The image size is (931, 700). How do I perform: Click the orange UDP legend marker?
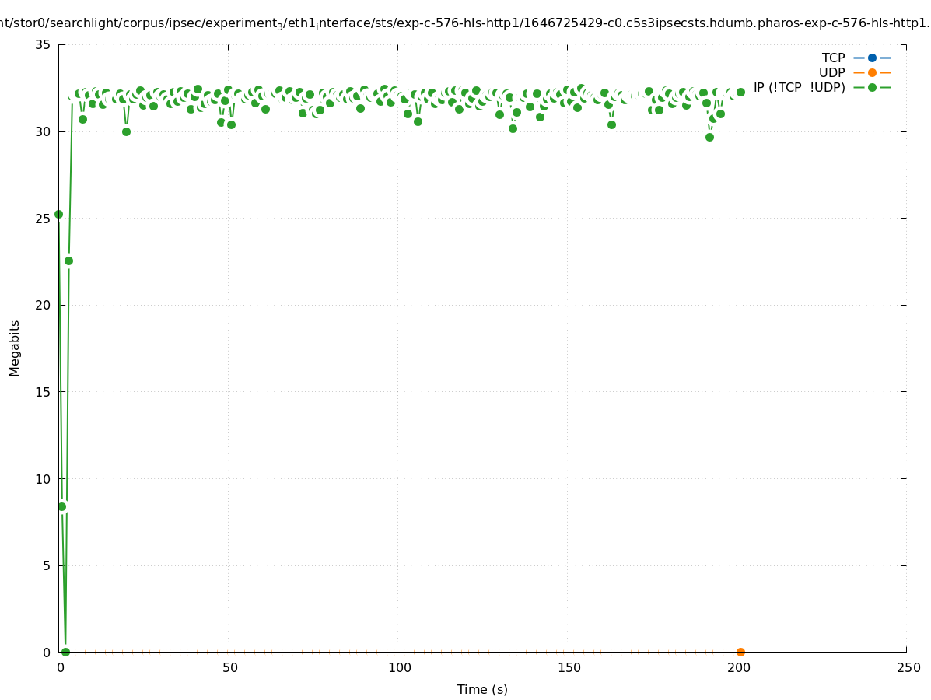pyautogui.click(x=872, y=72)
